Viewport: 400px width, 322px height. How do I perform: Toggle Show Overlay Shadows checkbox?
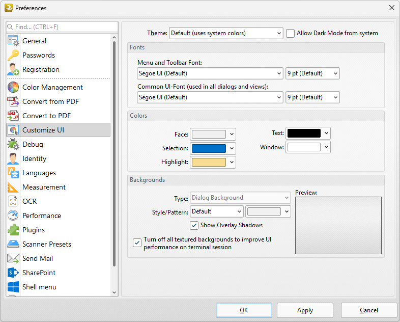(194, 225)
